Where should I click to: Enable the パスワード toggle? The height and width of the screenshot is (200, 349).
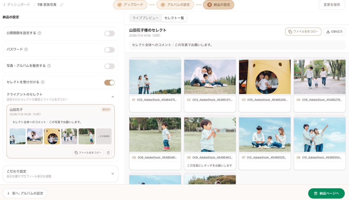pos(110,50)
